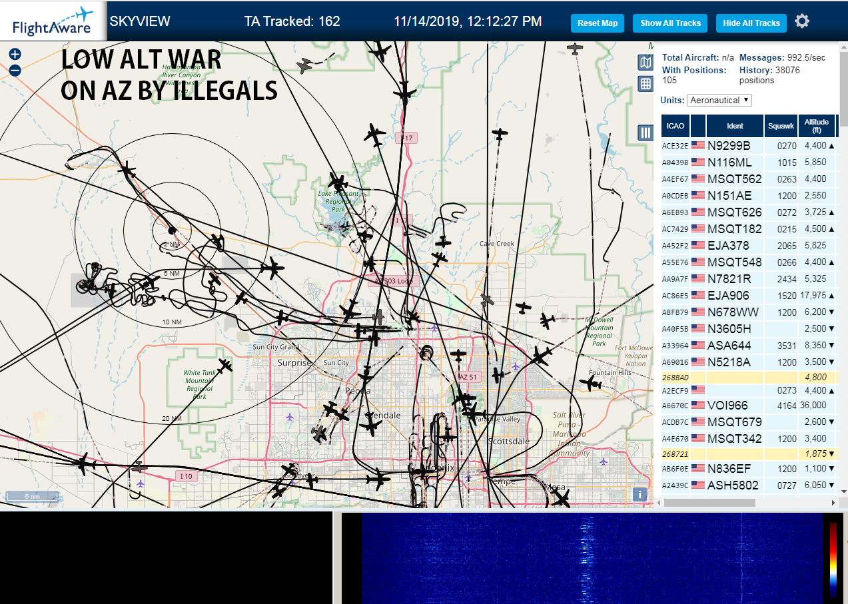This screenshot has height=604, width=848.
Task: Select the N9299B aircraft row
Action: click(749, 145)
